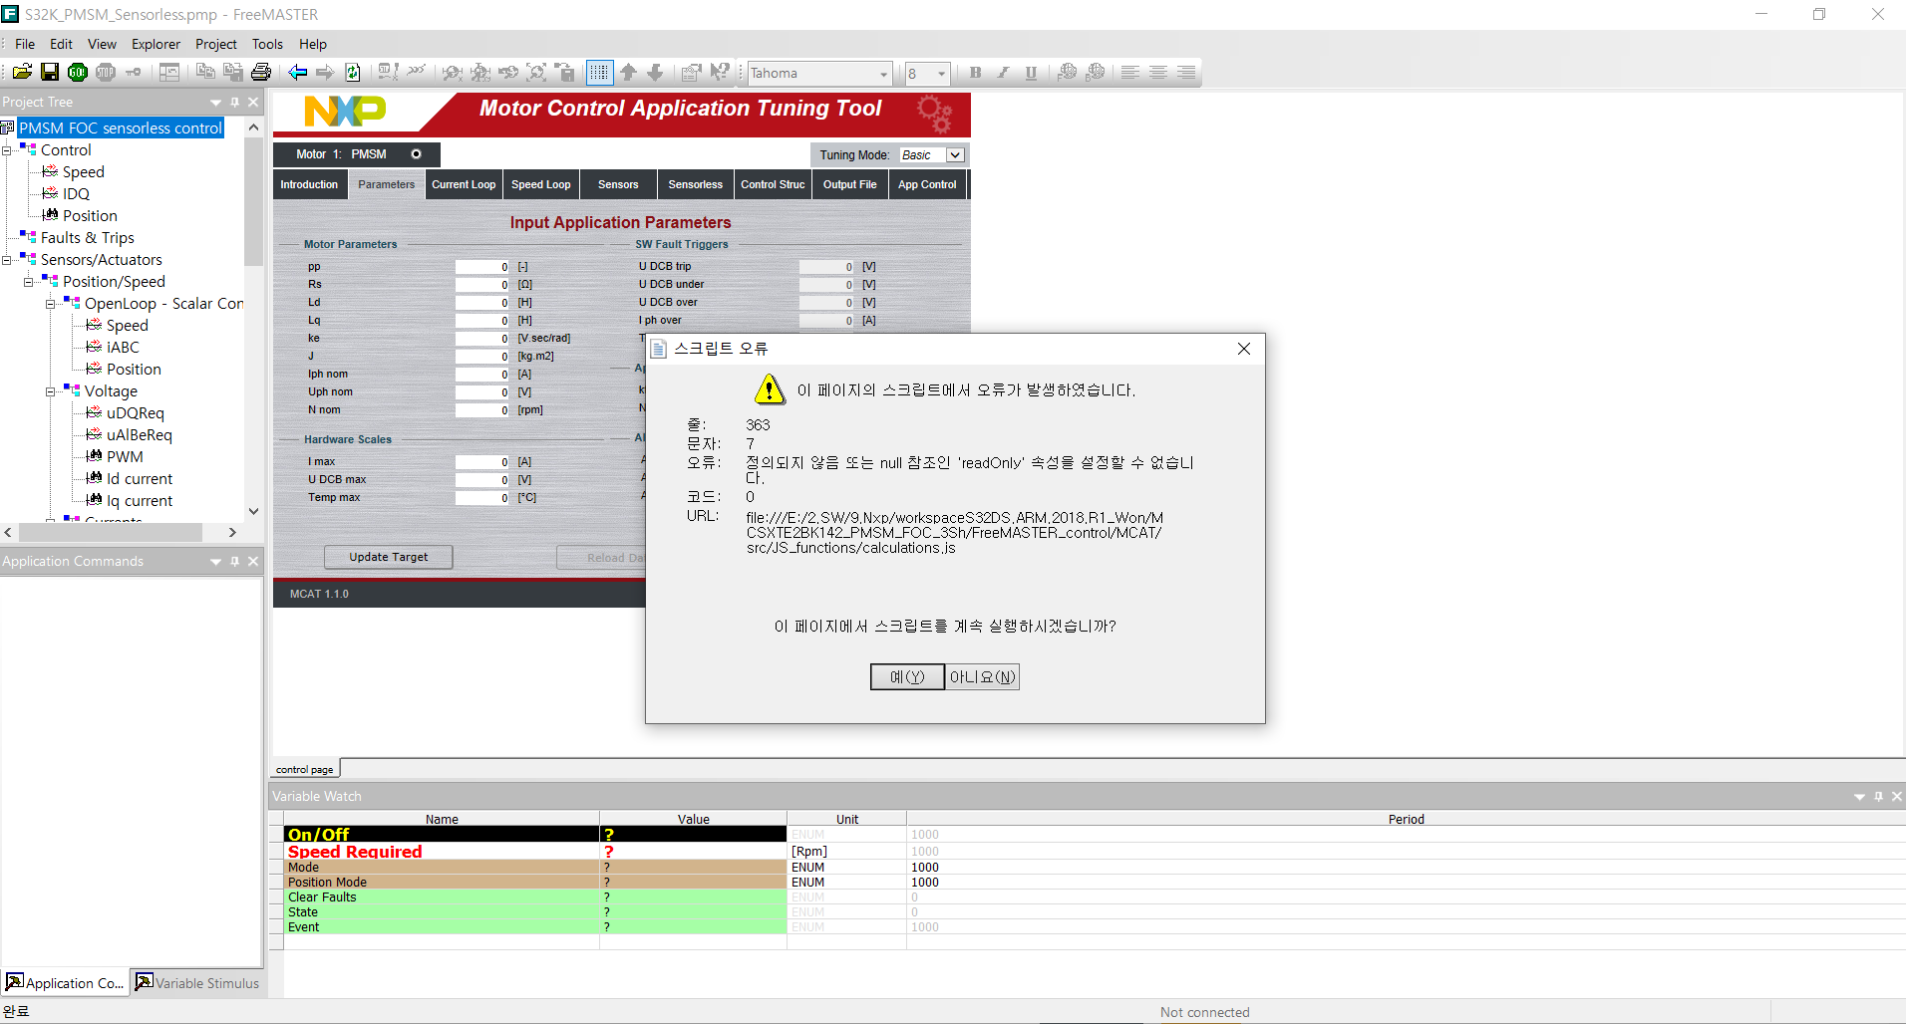Open the Tuning Mode dropdown
1906x1024 pixels.
click(x=955, y=154)
